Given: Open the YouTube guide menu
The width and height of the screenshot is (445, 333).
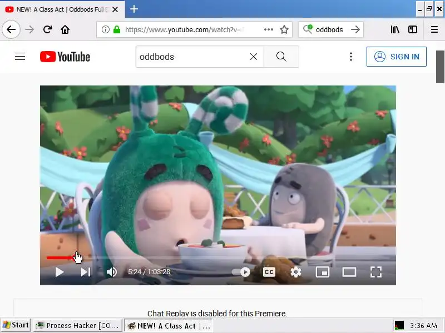Looking at the screenshot, I should (20, 57).
